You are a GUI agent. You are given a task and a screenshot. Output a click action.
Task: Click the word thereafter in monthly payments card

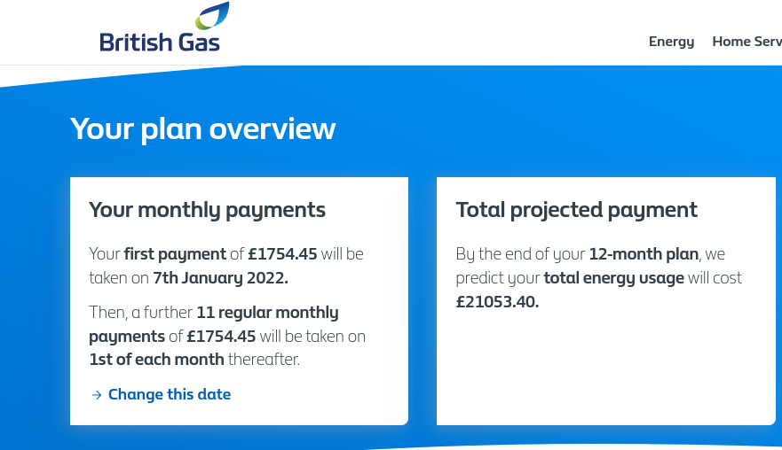264,360
